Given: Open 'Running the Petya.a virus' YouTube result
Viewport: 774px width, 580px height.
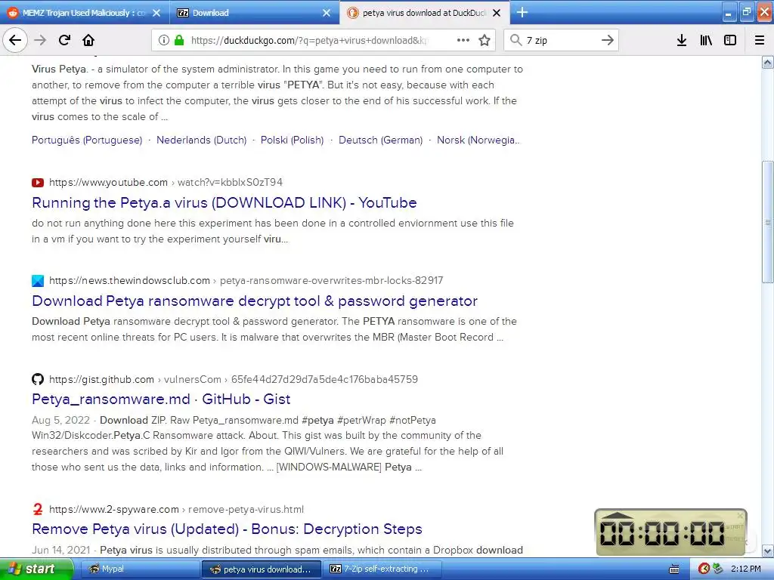Looking at the screenshot, I should click(224, 202).
